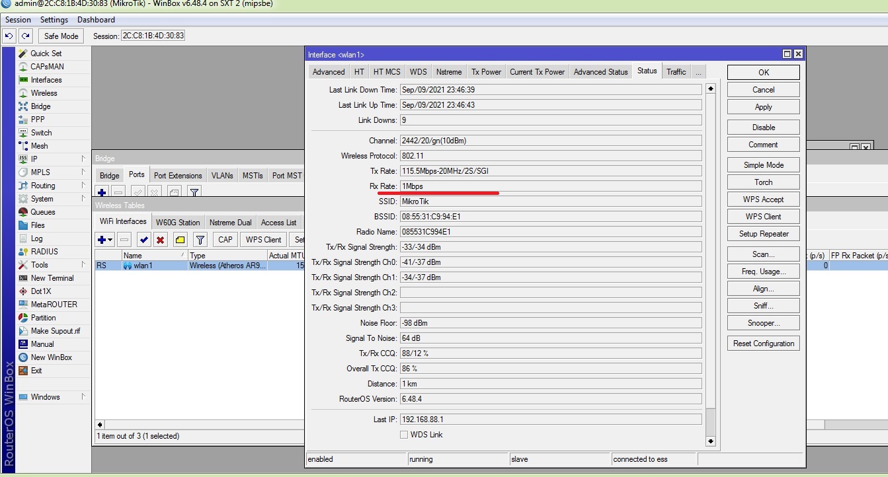Open the Nstreme tab
The width and height of the screenshot is (888, 477).
[x=449, y=72]
